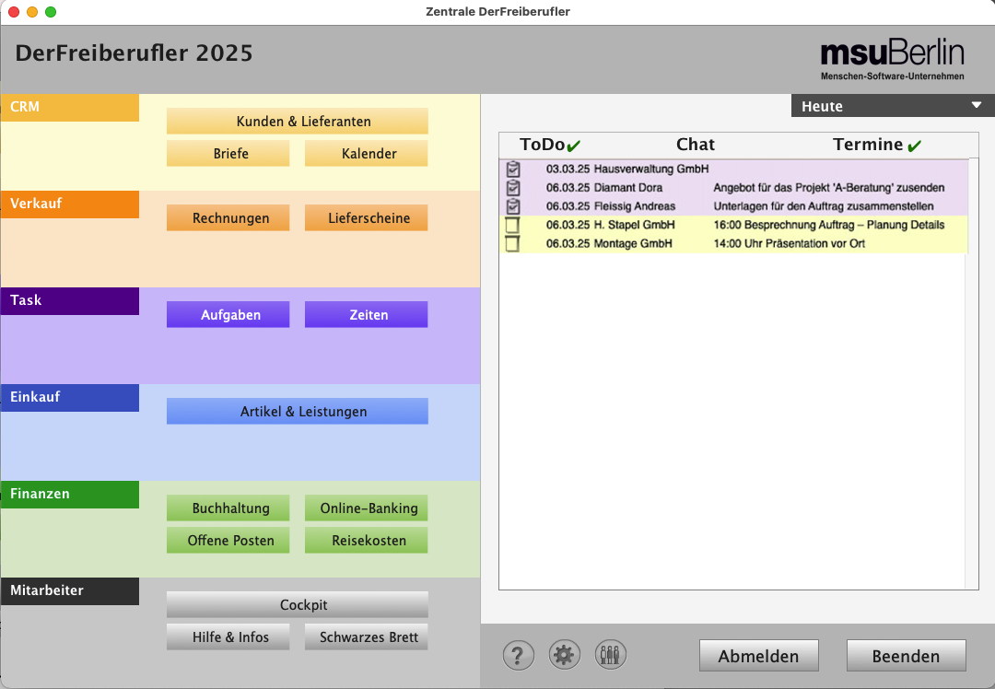Click the clipboard icon for Diamant Dora
The image size is (995, 689).
513,188
